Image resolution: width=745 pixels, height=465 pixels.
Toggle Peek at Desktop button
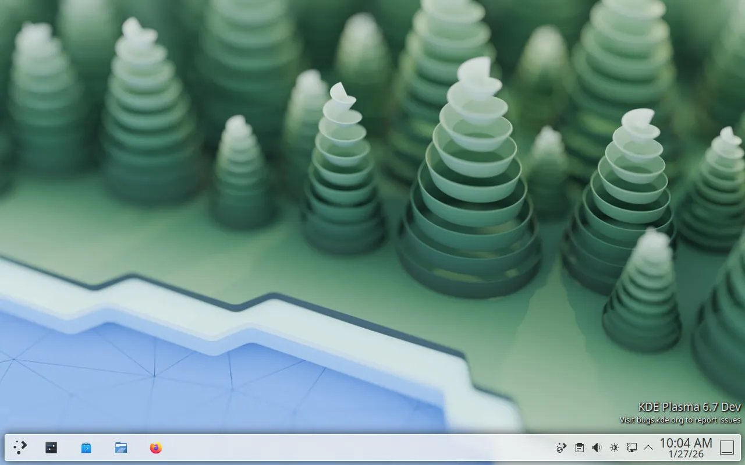727,448
